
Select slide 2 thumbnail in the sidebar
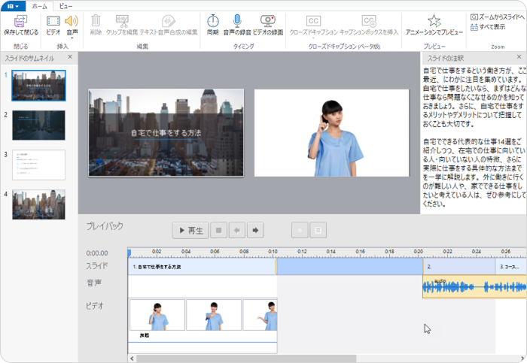click(38, 125)
